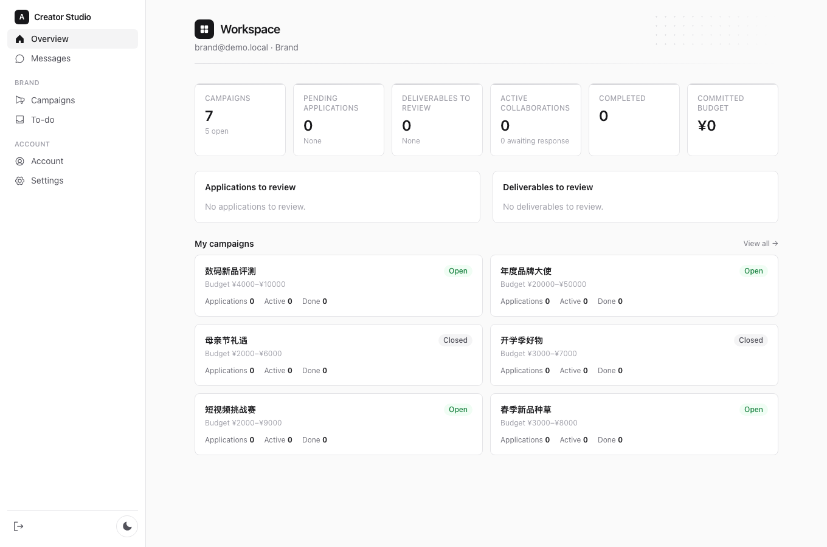Click '0 awaiting response' text
The height and width of the screenshot is (547, 827).
[535, 141]
